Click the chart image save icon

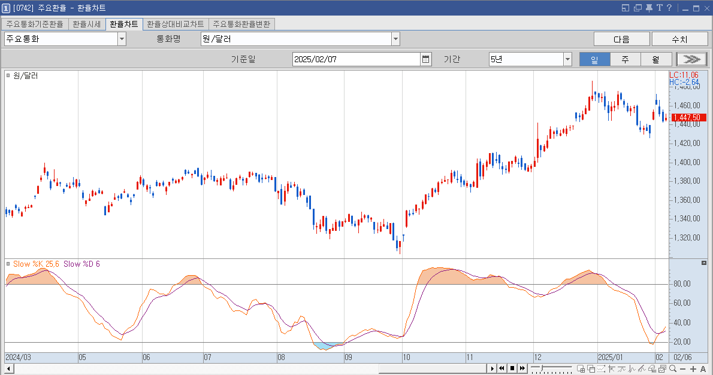[662, 368]
